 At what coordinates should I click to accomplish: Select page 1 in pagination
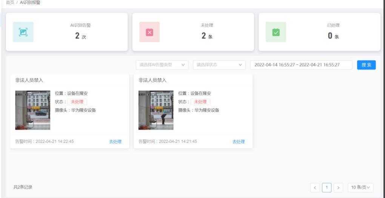click(x=326, y=187)
